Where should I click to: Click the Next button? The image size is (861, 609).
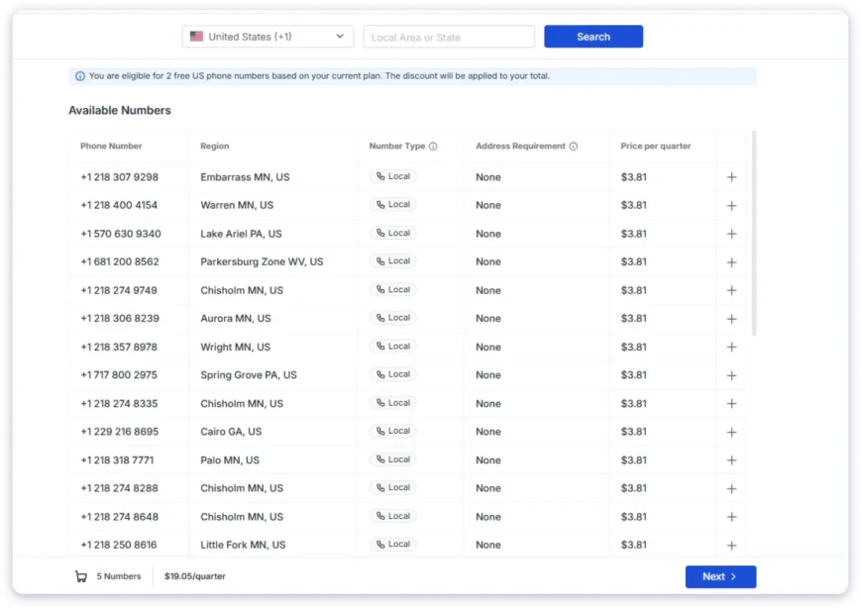tap(720, 576)
